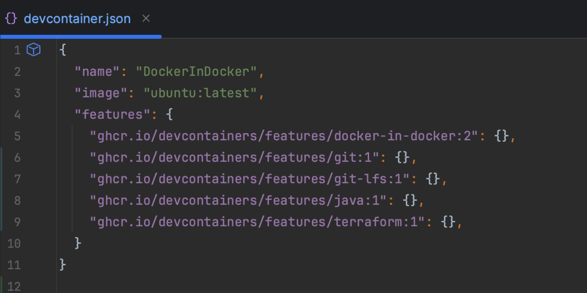Image resolution: width=587 pixels, height=293 pixels.
Task: Collapse the "features" object at its opening brace
Action: tap(169, 114)
